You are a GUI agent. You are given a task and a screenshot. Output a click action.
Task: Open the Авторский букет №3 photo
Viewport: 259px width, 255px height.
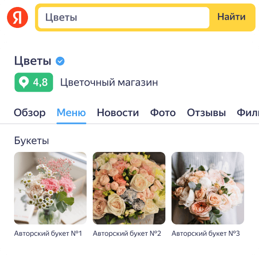[x=208, y=188]
